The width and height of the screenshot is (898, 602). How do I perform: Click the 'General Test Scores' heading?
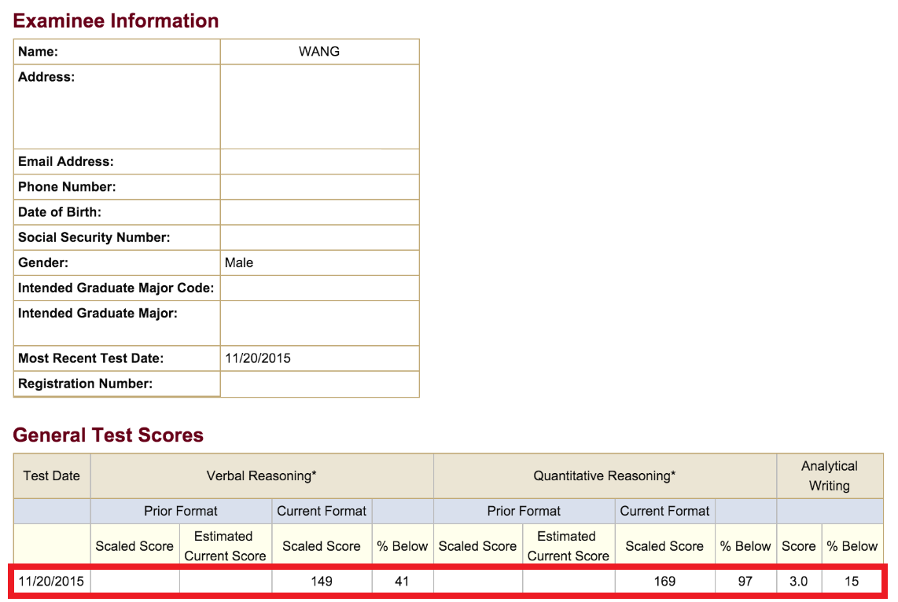click(x=109, y=435)
